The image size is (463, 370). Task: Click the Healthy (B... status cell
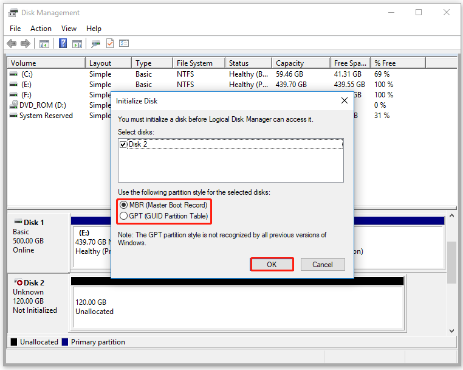point(249,74)
